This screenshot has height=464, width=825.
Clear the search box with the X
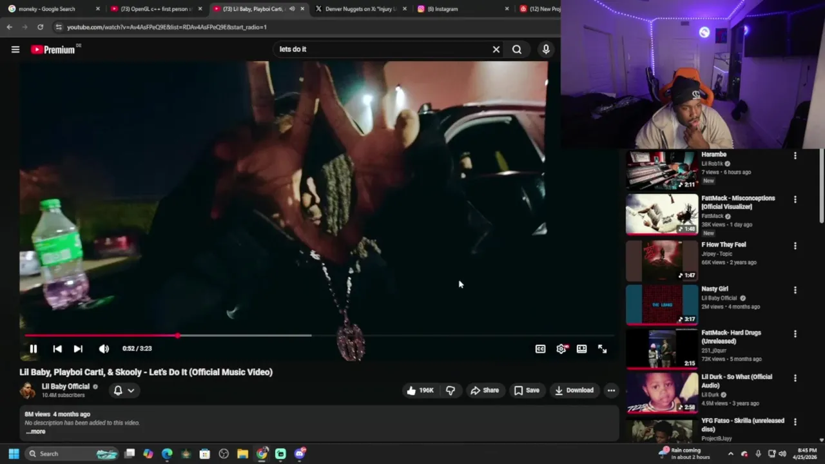tap(496, 49)
